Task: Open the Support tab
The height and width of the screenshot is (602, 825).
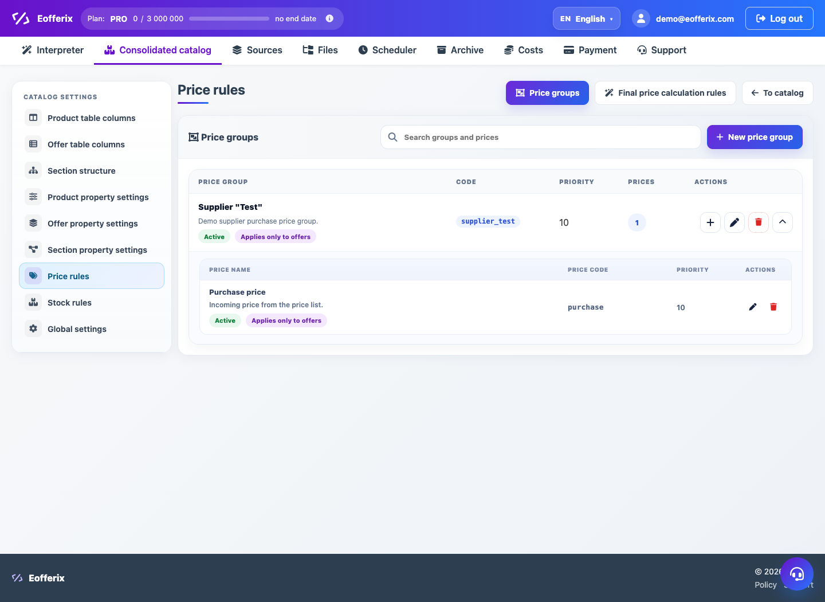Action: click(662, 50)
